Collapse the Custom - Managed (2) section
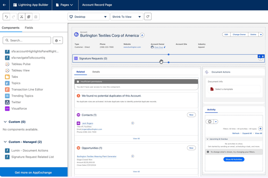 point(5,142)
